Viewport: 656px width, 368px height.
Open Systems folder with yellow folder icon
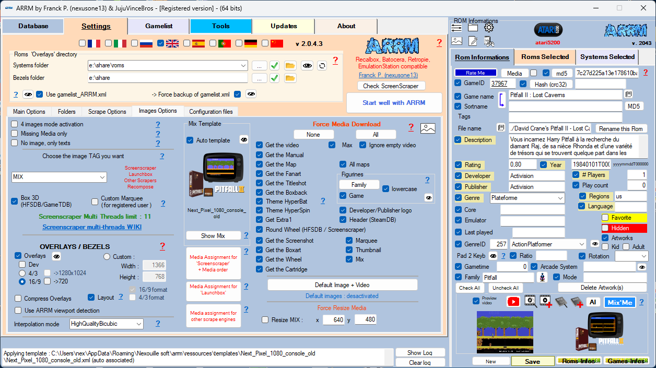[x=290, y=65]
